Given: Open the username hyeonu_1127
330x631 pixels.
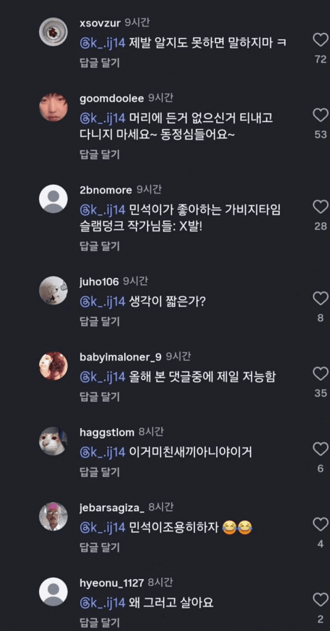Looking at the screenshot, I should tap(111, 583).
